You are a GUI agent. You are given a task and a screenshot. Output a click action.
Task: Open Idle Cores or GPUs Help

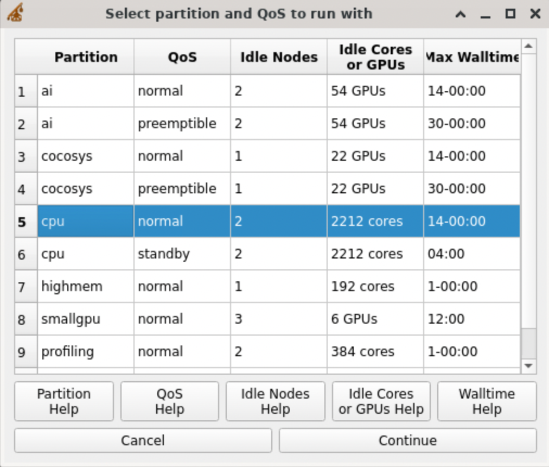point(381,401)
